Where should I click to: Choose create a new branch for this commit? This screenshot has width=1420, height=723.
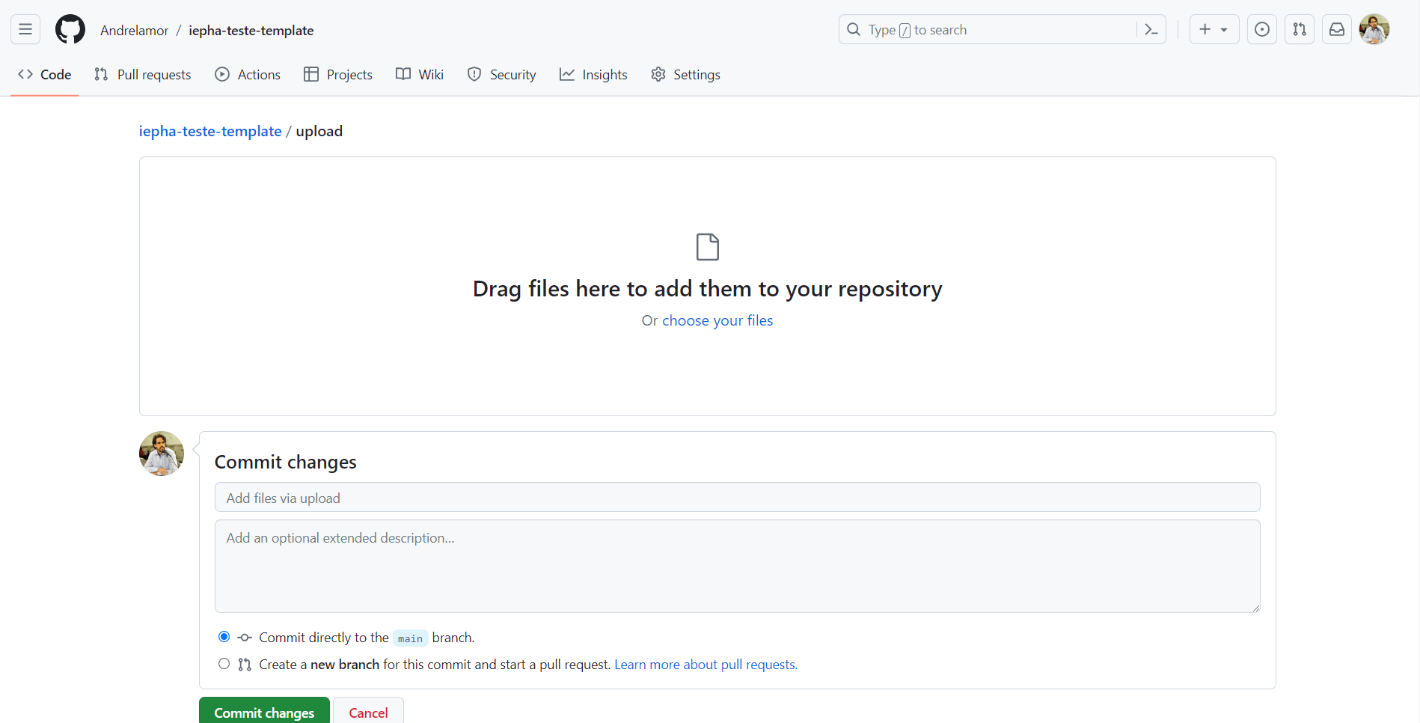223,663
